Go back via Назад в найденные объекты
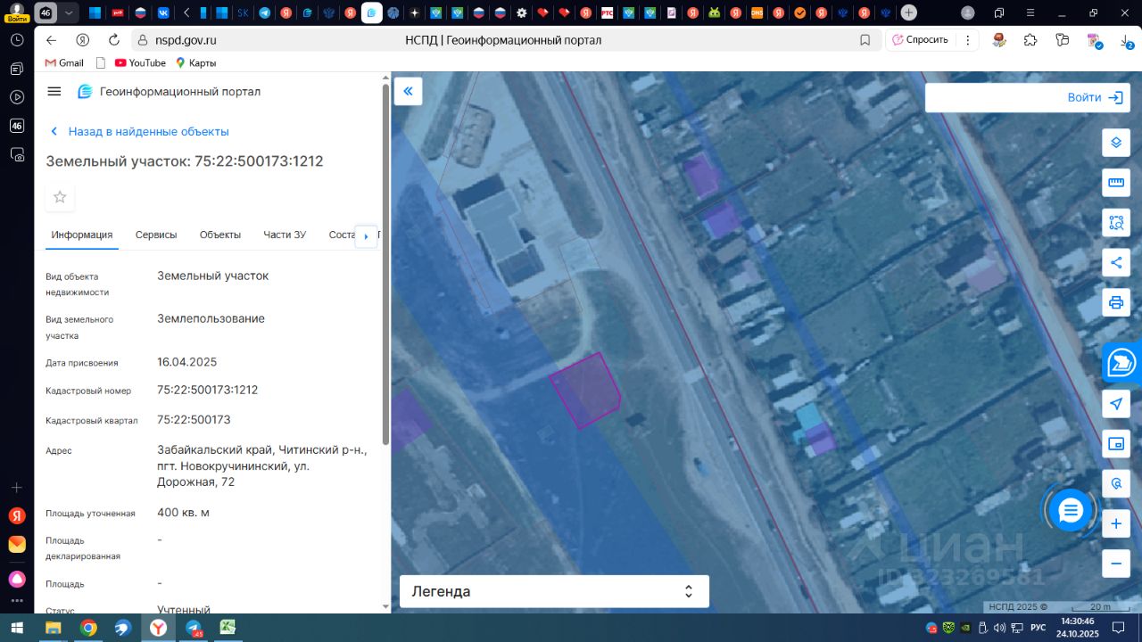This screenshot has height=642, width=1142. (139, 131)
